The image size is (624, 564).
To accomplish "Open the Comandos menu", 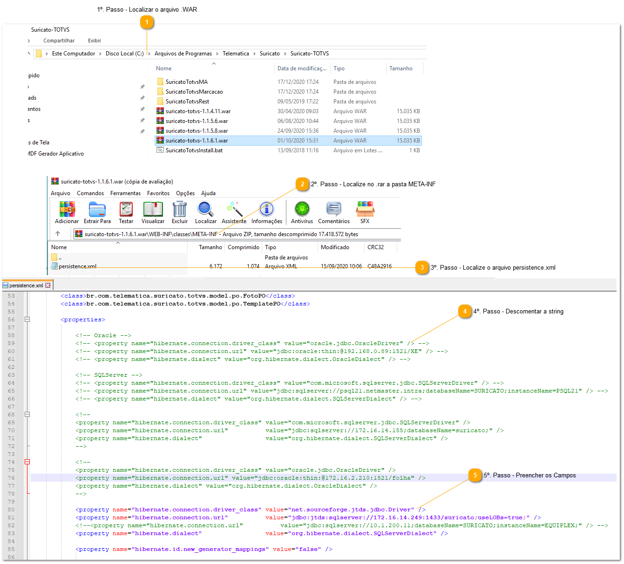I will [90, 193].
